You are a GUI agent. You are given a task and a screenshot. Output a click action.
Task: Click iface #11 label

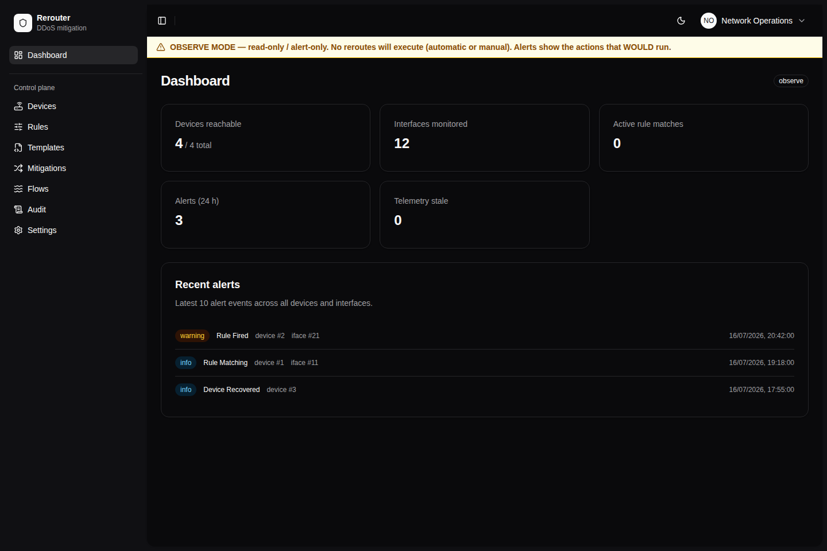point(304,363)
